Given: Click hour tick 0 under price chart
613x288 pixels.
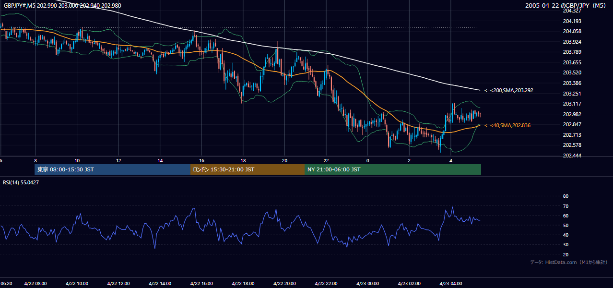Looking at the screenshot, I should [x=368, y=160].
